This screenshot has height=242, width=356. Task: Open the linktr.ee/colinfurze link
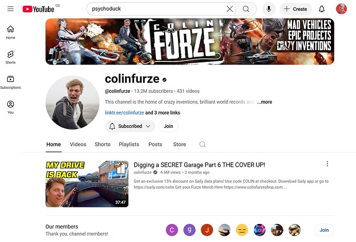point(124,112)
